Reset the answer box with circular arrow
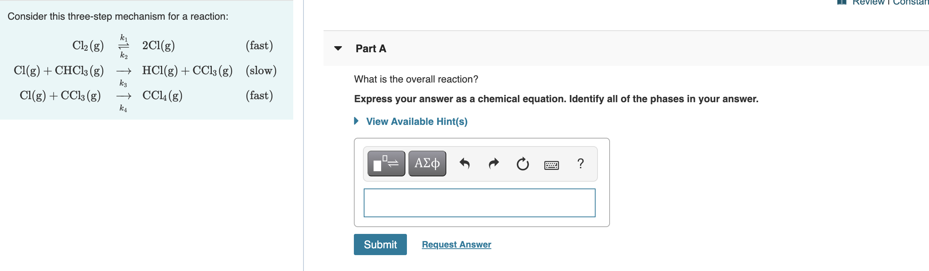 click(x=522, y=164)
